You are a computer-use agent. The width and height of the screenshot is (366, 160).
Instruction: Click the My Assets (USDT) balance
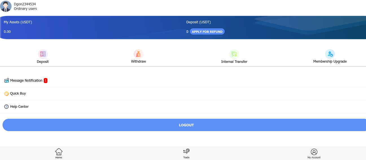click(x=7, y=32)
